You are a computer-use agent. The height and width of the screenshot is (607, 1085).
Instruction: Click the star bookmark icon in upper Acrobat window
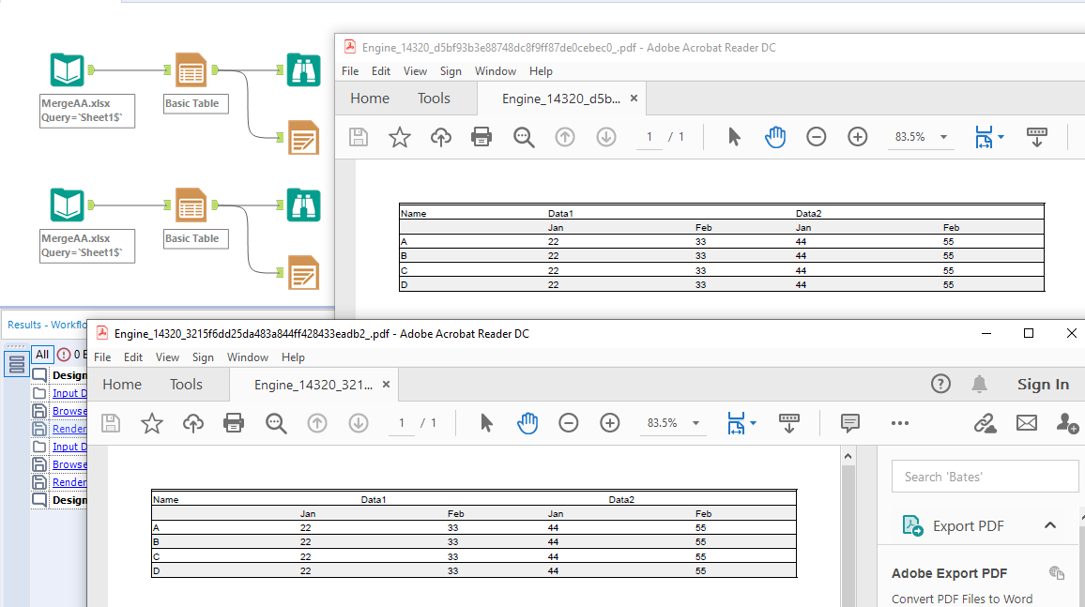coord(400,137)
